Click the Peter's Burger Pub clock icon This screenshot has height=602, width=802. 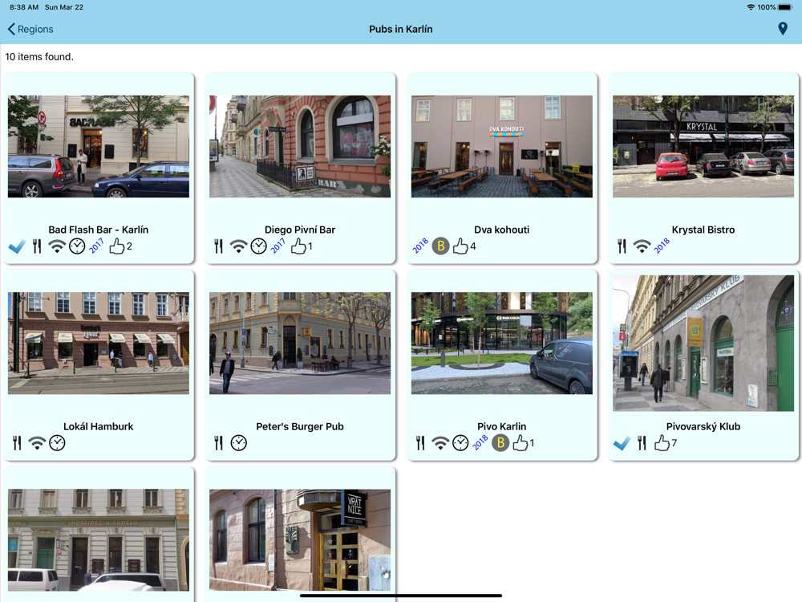coord(239,443)
